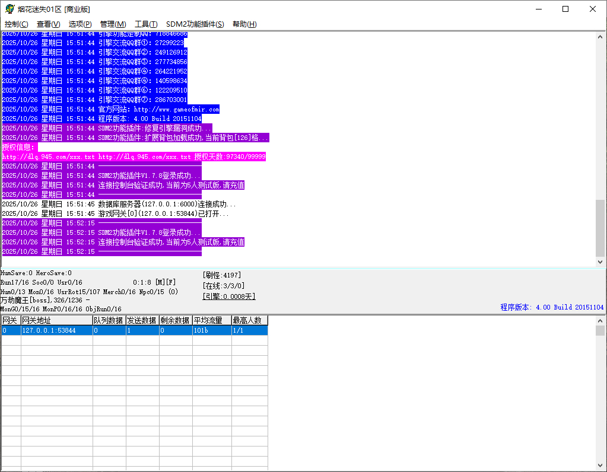Select the 平均流量 column header

[211, 320]
